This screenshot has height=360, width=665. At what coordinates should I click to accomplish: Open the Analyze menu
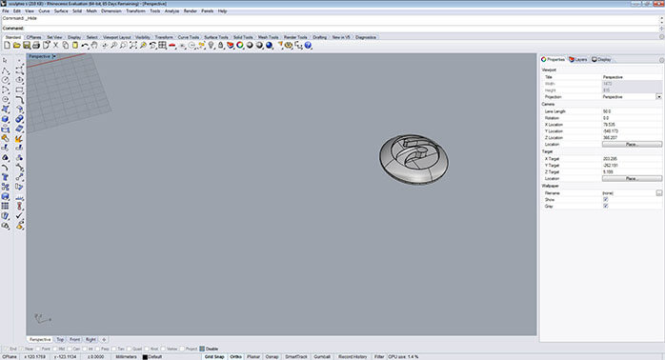click(x=171, y=11)
